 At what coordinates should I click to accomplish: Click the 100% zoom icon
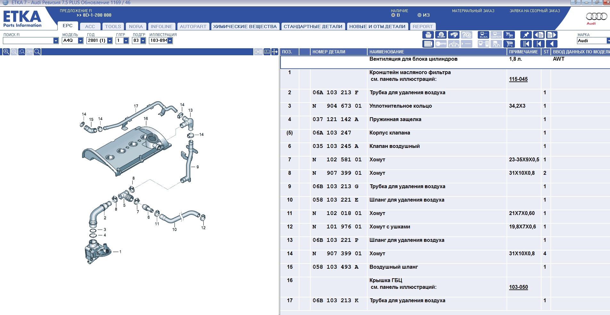[29, 52]
